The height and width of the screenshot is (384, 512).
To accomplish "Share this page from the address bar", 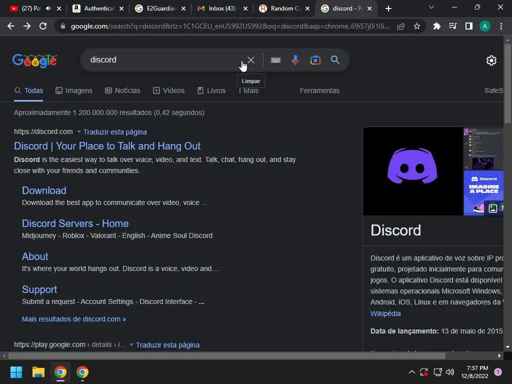I will click(x=401, y=26).
